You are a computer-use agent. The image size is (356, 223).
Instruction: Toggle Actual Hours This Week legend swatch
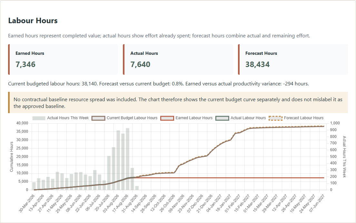39,118
